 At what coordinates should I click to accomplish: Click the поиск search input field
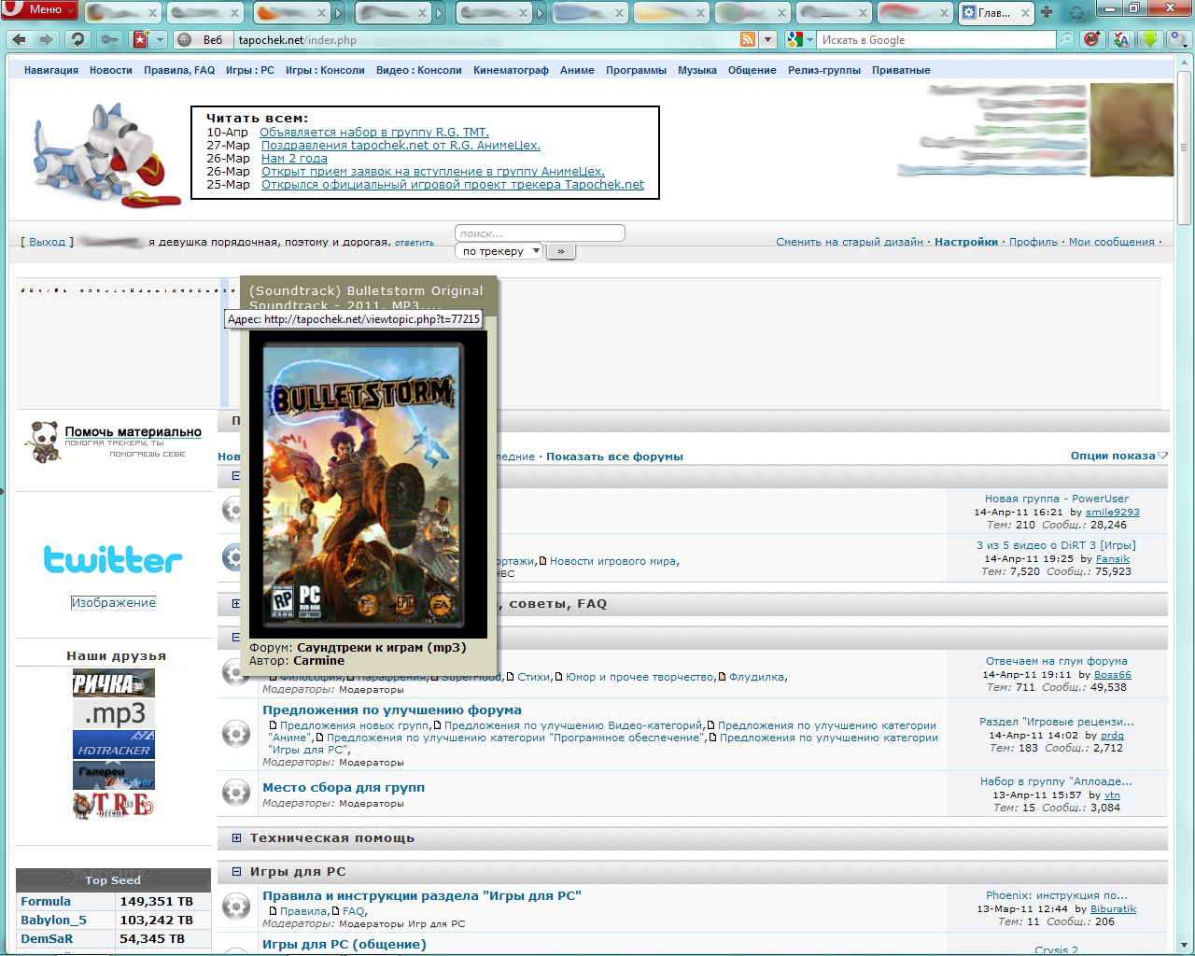[540, 233]
